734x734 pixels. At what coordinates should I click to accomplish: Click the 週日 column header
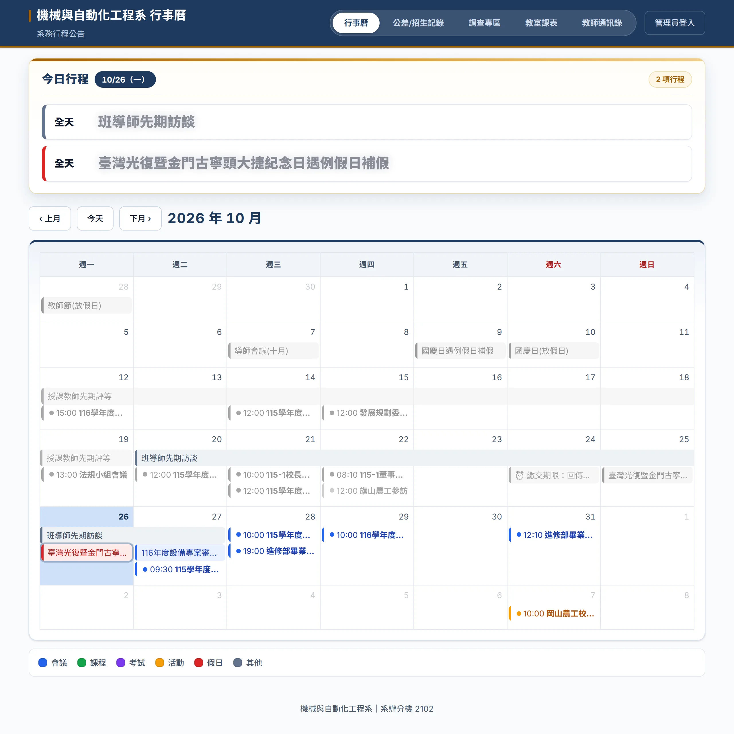pyautogui.click(x=647, y=264)
